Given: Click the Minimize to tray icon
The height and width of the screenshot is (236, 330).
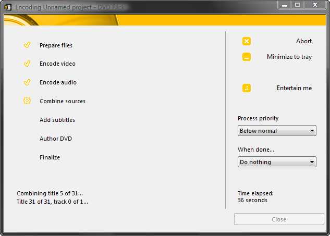Looking at the screenshot, I should tap(247, 57).
